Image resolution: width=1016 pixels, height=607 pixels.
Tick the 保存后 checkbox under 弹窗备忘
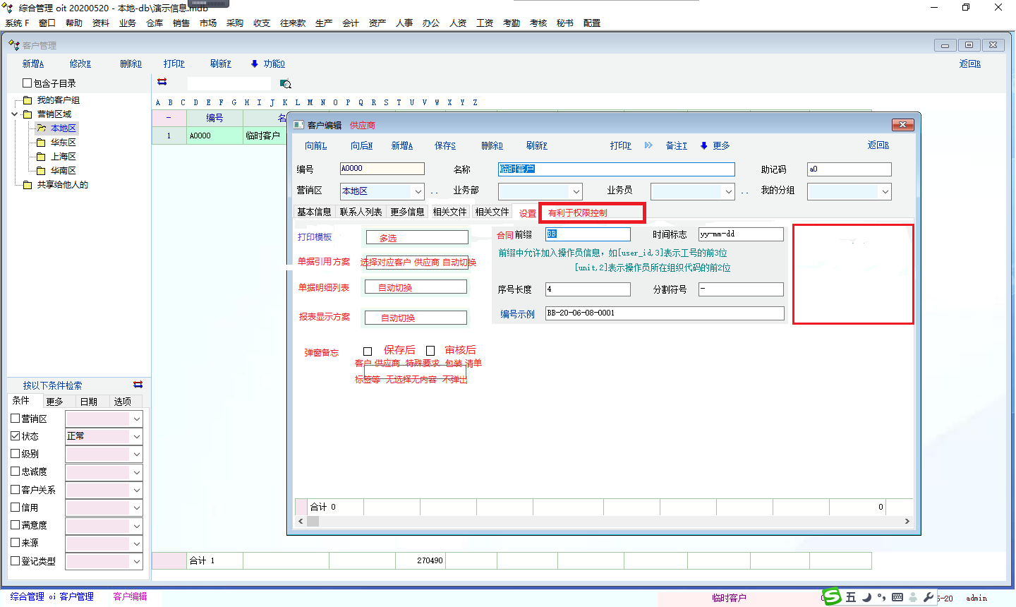pyautogui.click(x=368, y=351)
